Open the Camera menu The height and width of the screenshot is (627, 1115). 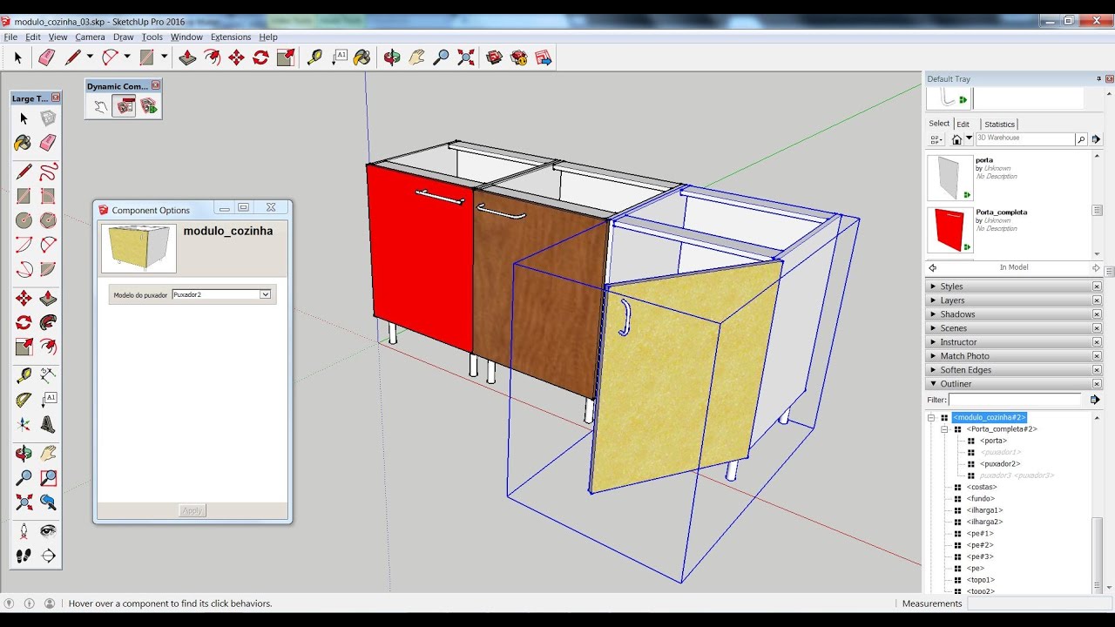point(90,37)
